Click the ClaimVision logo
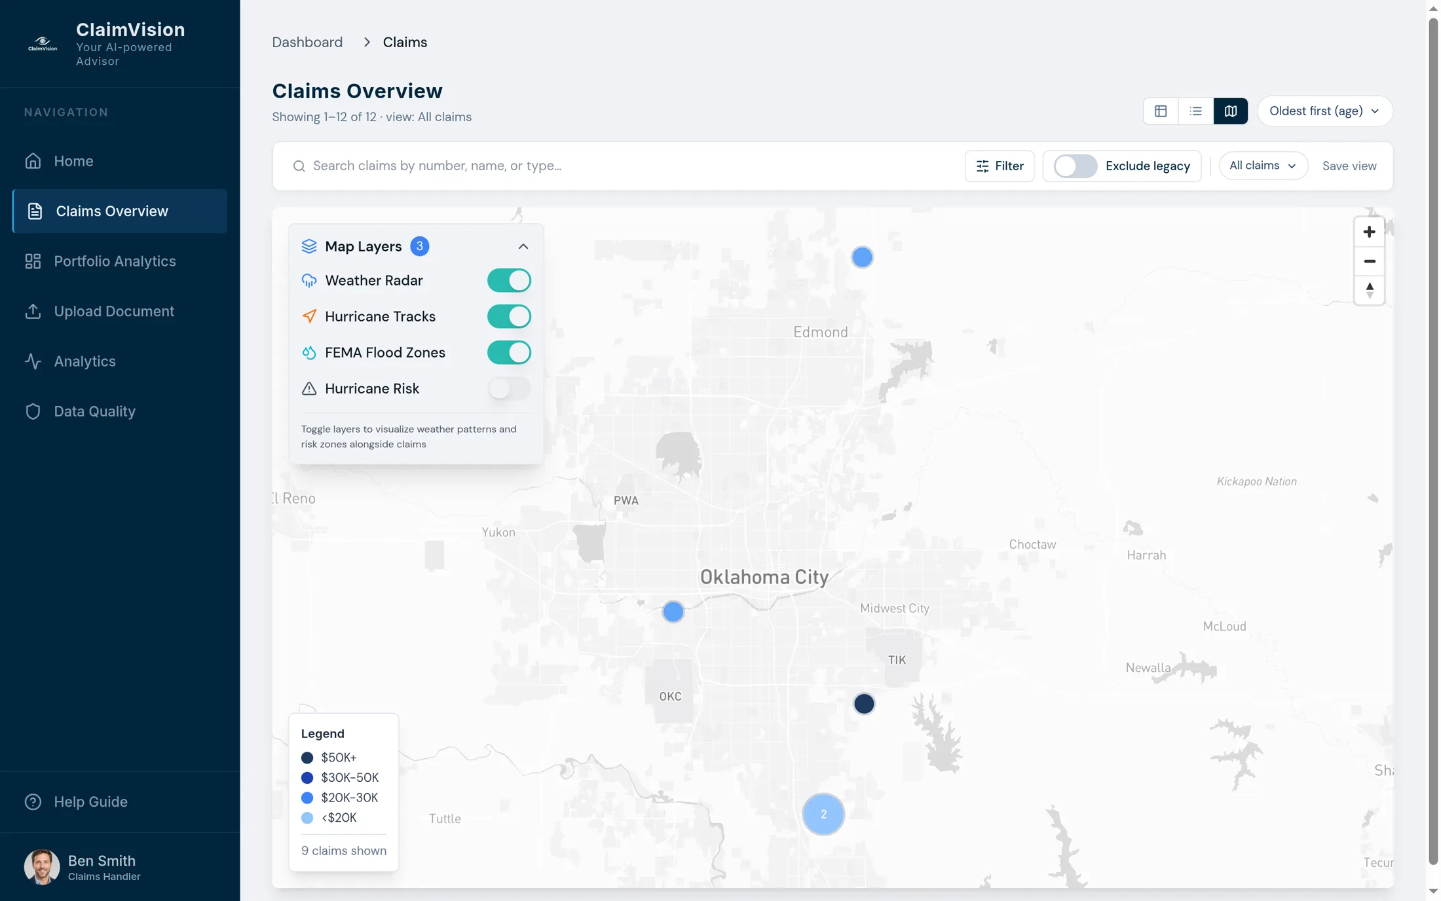 [43, 44]
